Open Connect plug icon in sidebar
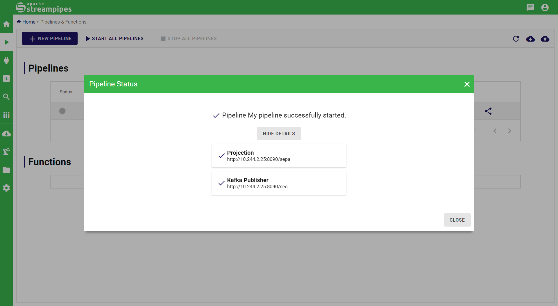This screenshot has width=558, height=306. tap(6, 61)
